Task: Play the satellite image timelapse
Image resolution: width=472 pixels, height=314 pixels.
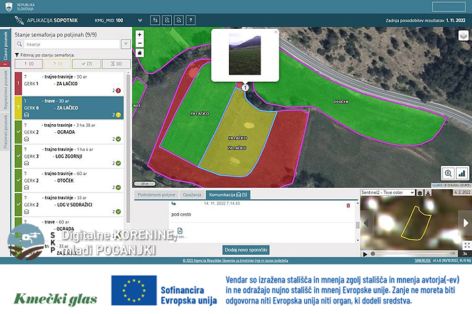Action: [365, 254]
